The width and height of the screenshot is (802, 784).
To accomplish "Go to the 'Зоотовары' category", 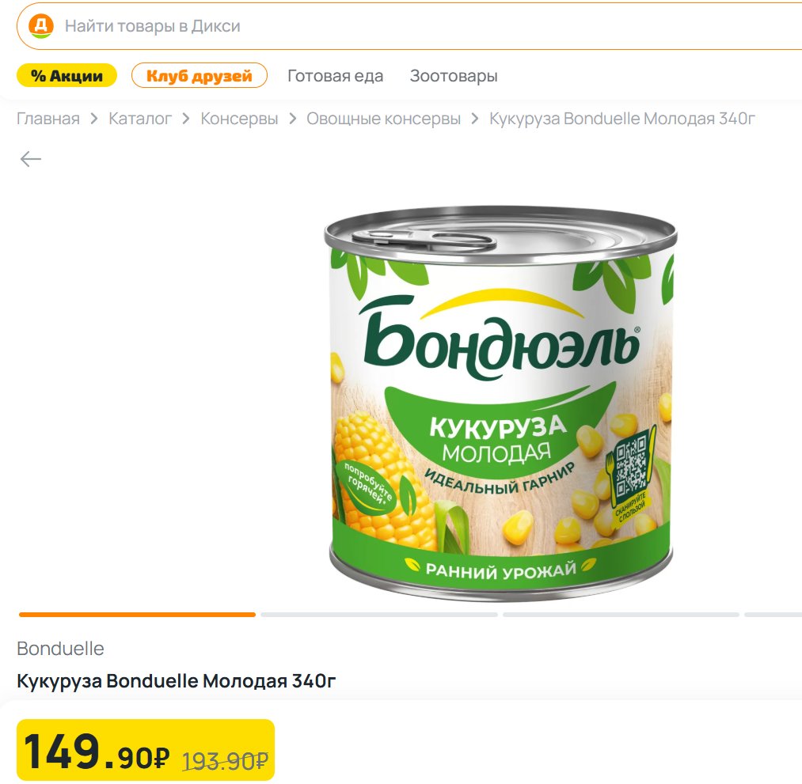I will click(454, 76).
